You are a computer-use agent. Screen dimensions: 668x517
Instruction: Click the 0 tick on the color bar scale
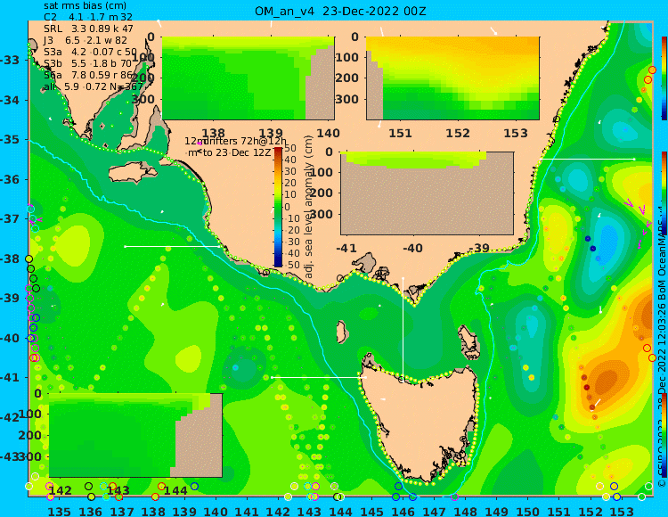pyautogui.click(x=288, y=207)
